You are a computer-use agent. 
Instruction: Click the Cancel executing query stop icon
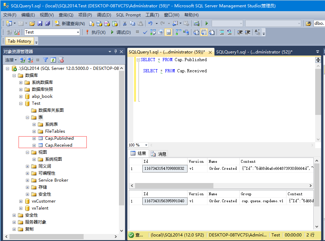tap(137, 32)
